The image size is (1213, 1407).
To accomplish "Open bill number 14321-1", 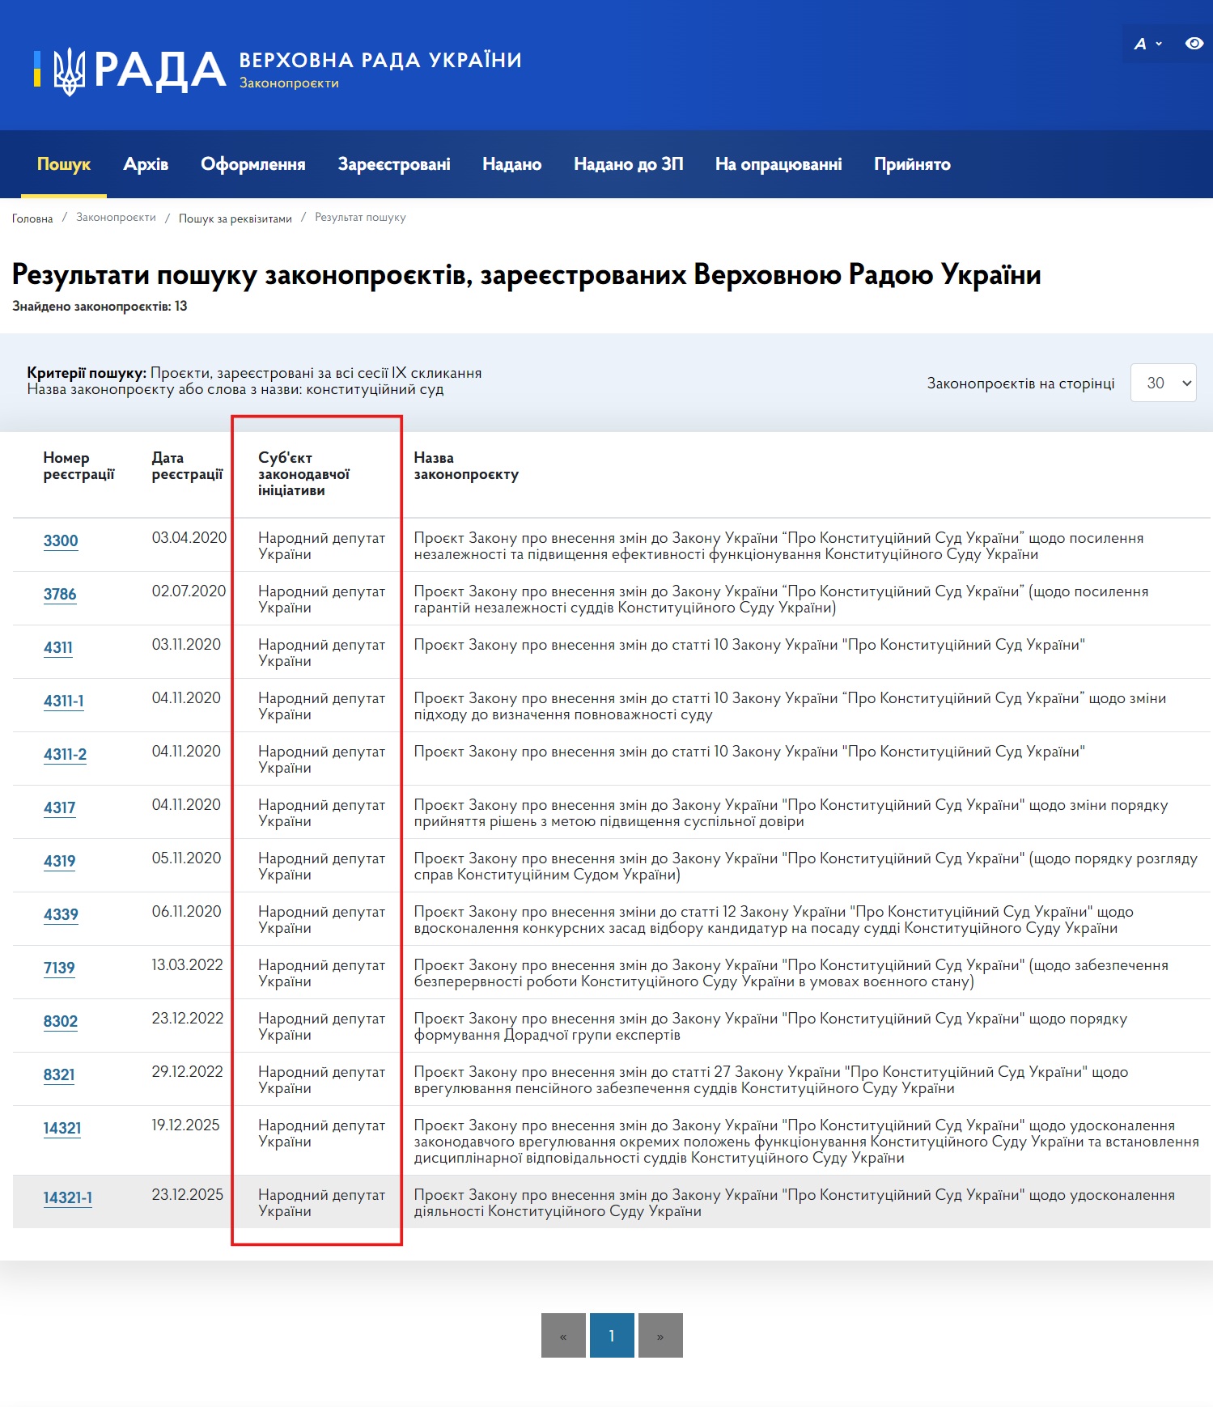I will (x=68, y=1197).
